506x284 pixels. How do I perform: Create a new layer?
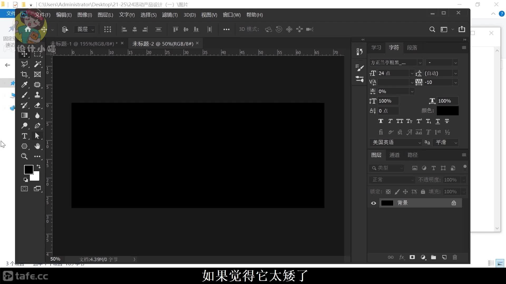click(444, 257)
